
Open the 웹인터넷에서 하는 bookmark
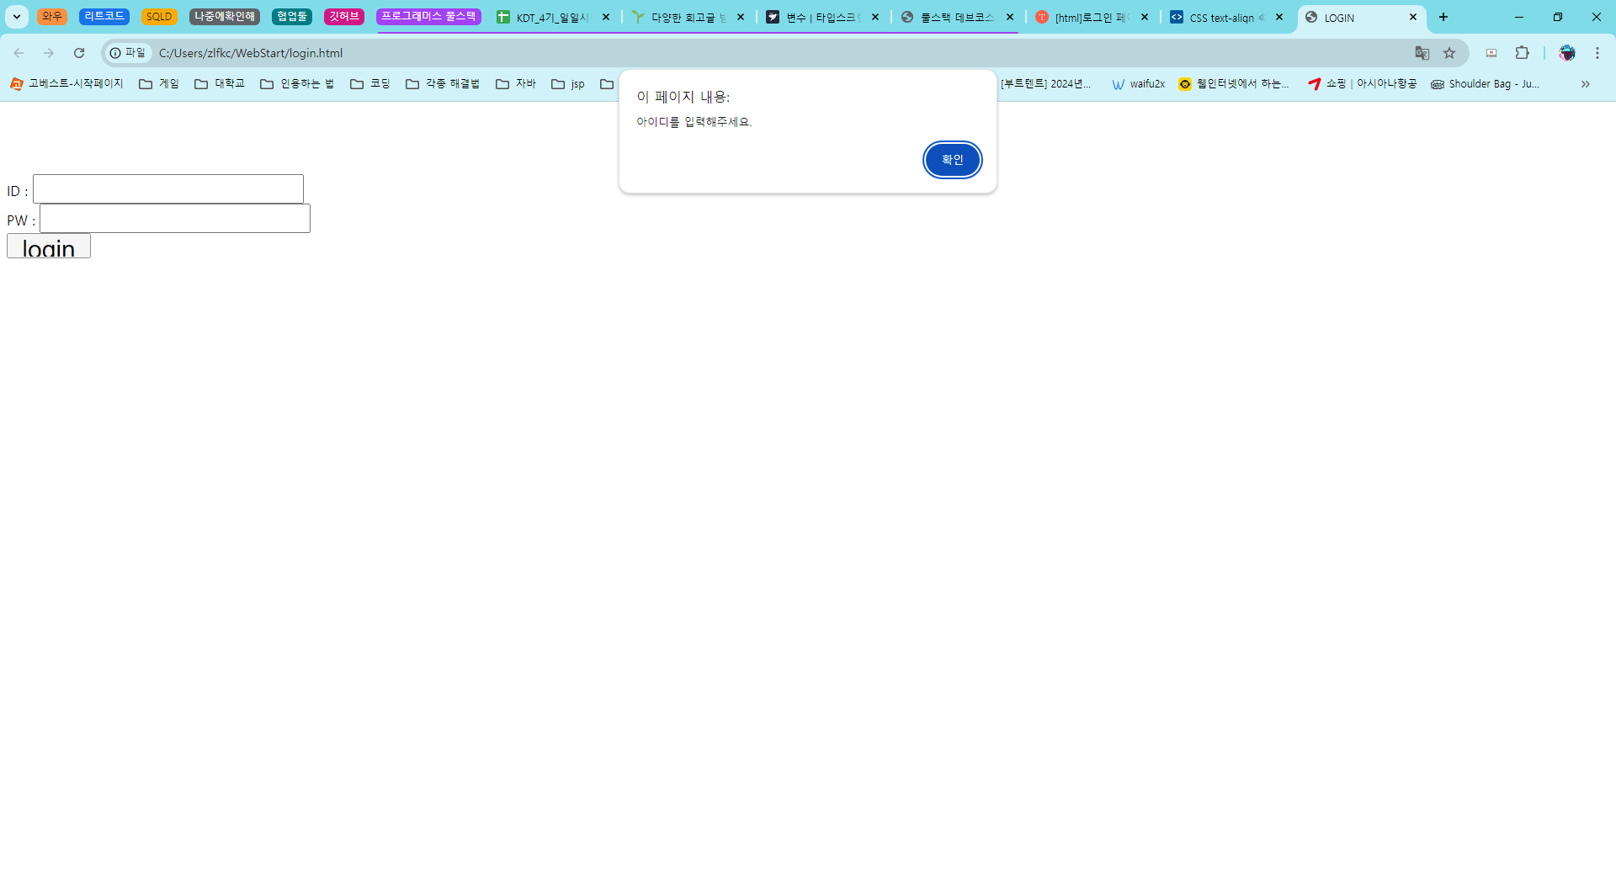click(x=1234, y=84)
